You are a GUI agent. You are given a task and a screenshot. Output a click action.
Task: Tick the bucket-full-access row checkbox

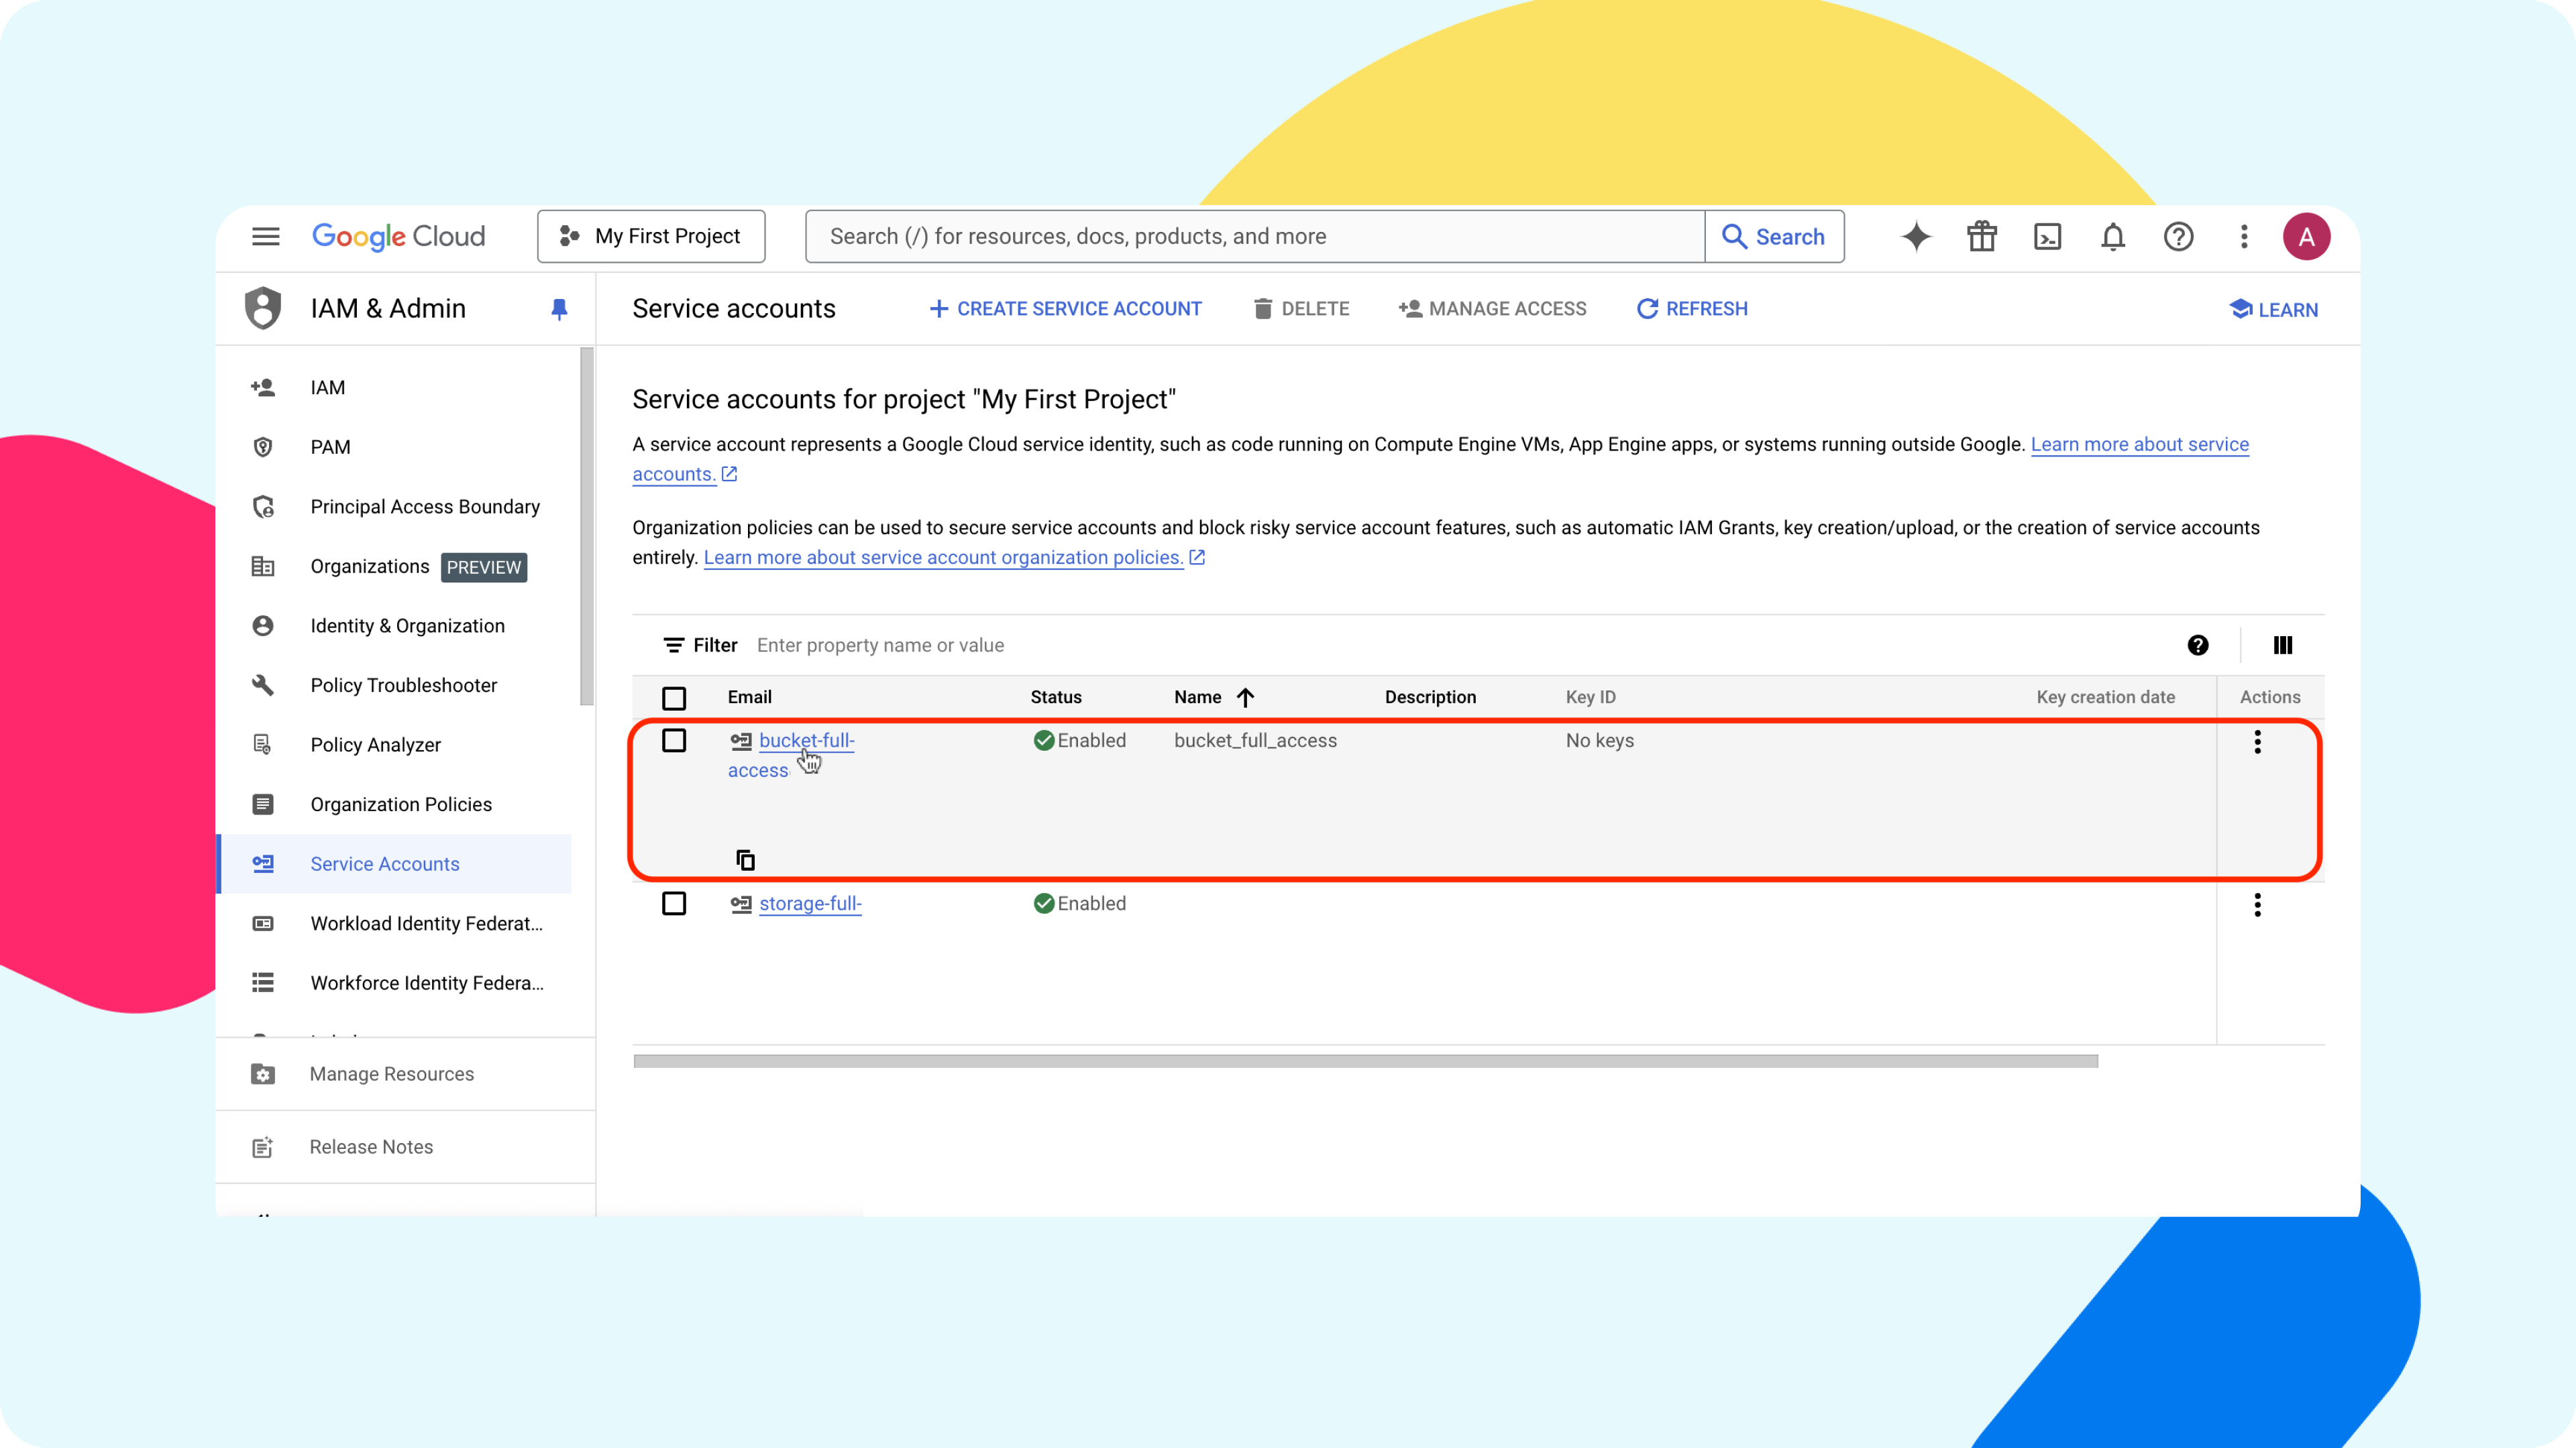click(x=674, y=741)
